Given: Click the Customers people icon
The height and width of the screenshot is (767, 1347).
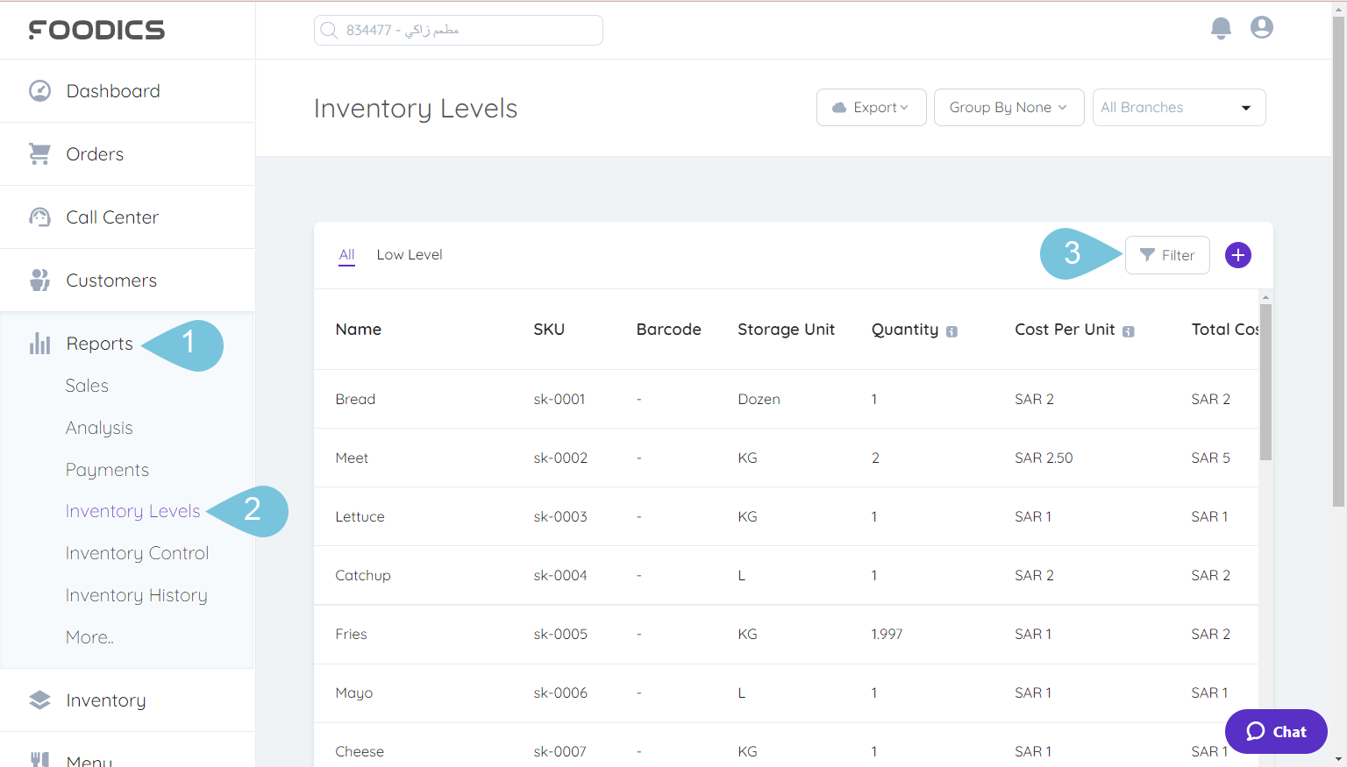Looking at the screenshot, I should pyautogui.click(x=39, y=280).
